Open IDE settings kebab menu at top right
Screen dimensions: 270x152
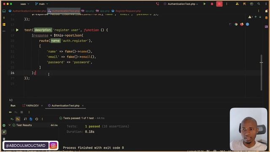pyautogui.click(x=266, y=4)
